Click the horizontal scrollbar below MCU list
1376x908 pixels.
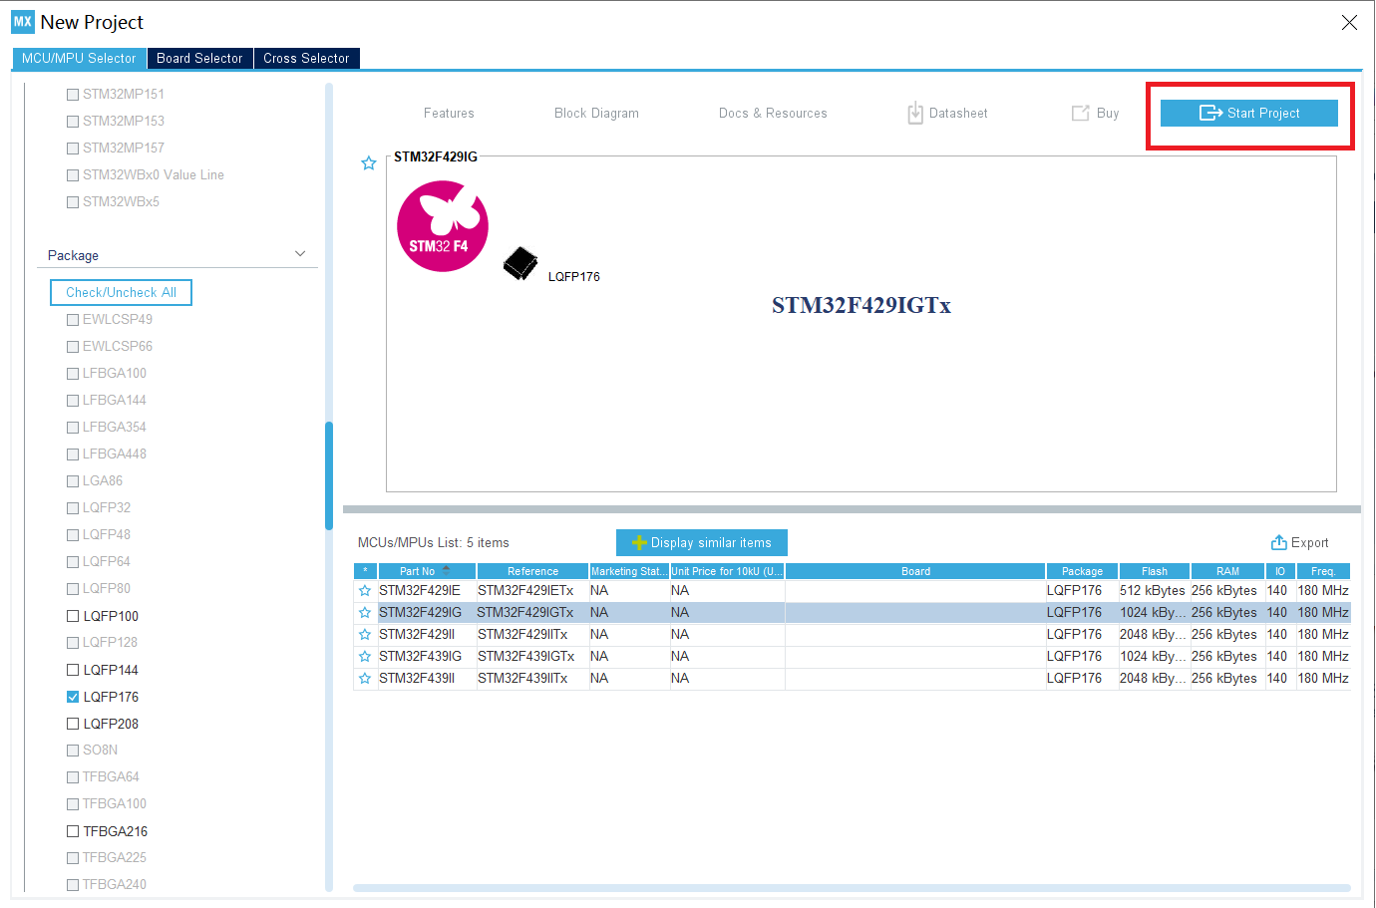coord(852,888)
